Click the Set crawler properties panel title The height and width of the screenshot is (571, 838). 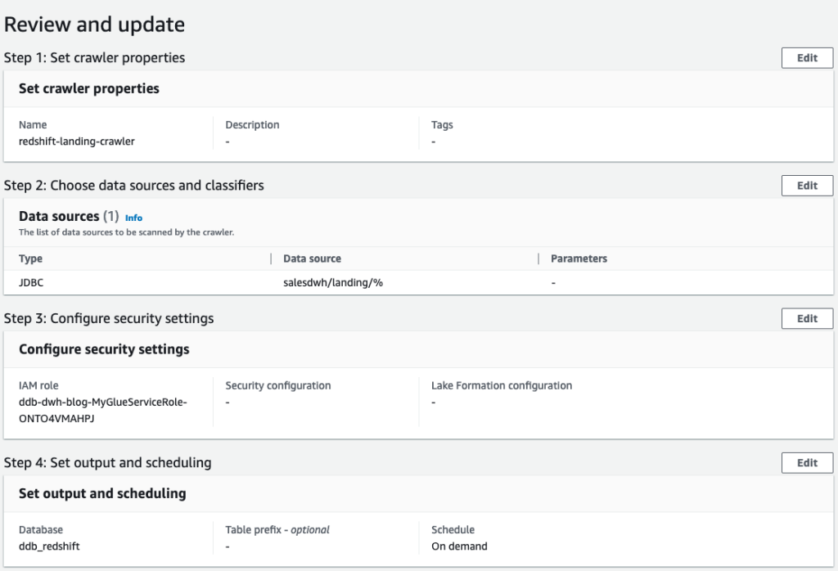(x=88, y=88)
